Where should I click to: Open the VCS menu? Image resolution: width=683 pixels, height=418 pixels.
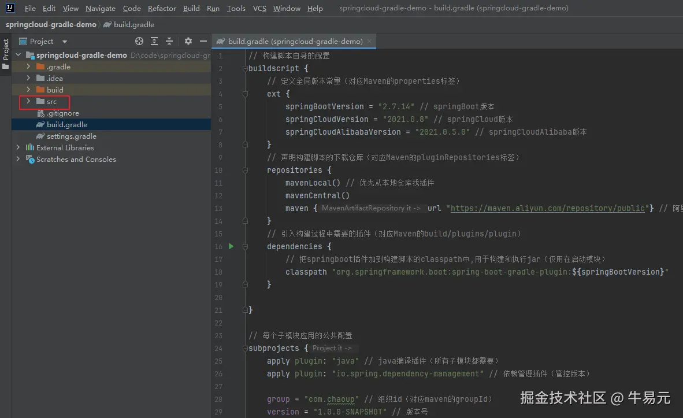pyautogui.click(x=259, y=8)
